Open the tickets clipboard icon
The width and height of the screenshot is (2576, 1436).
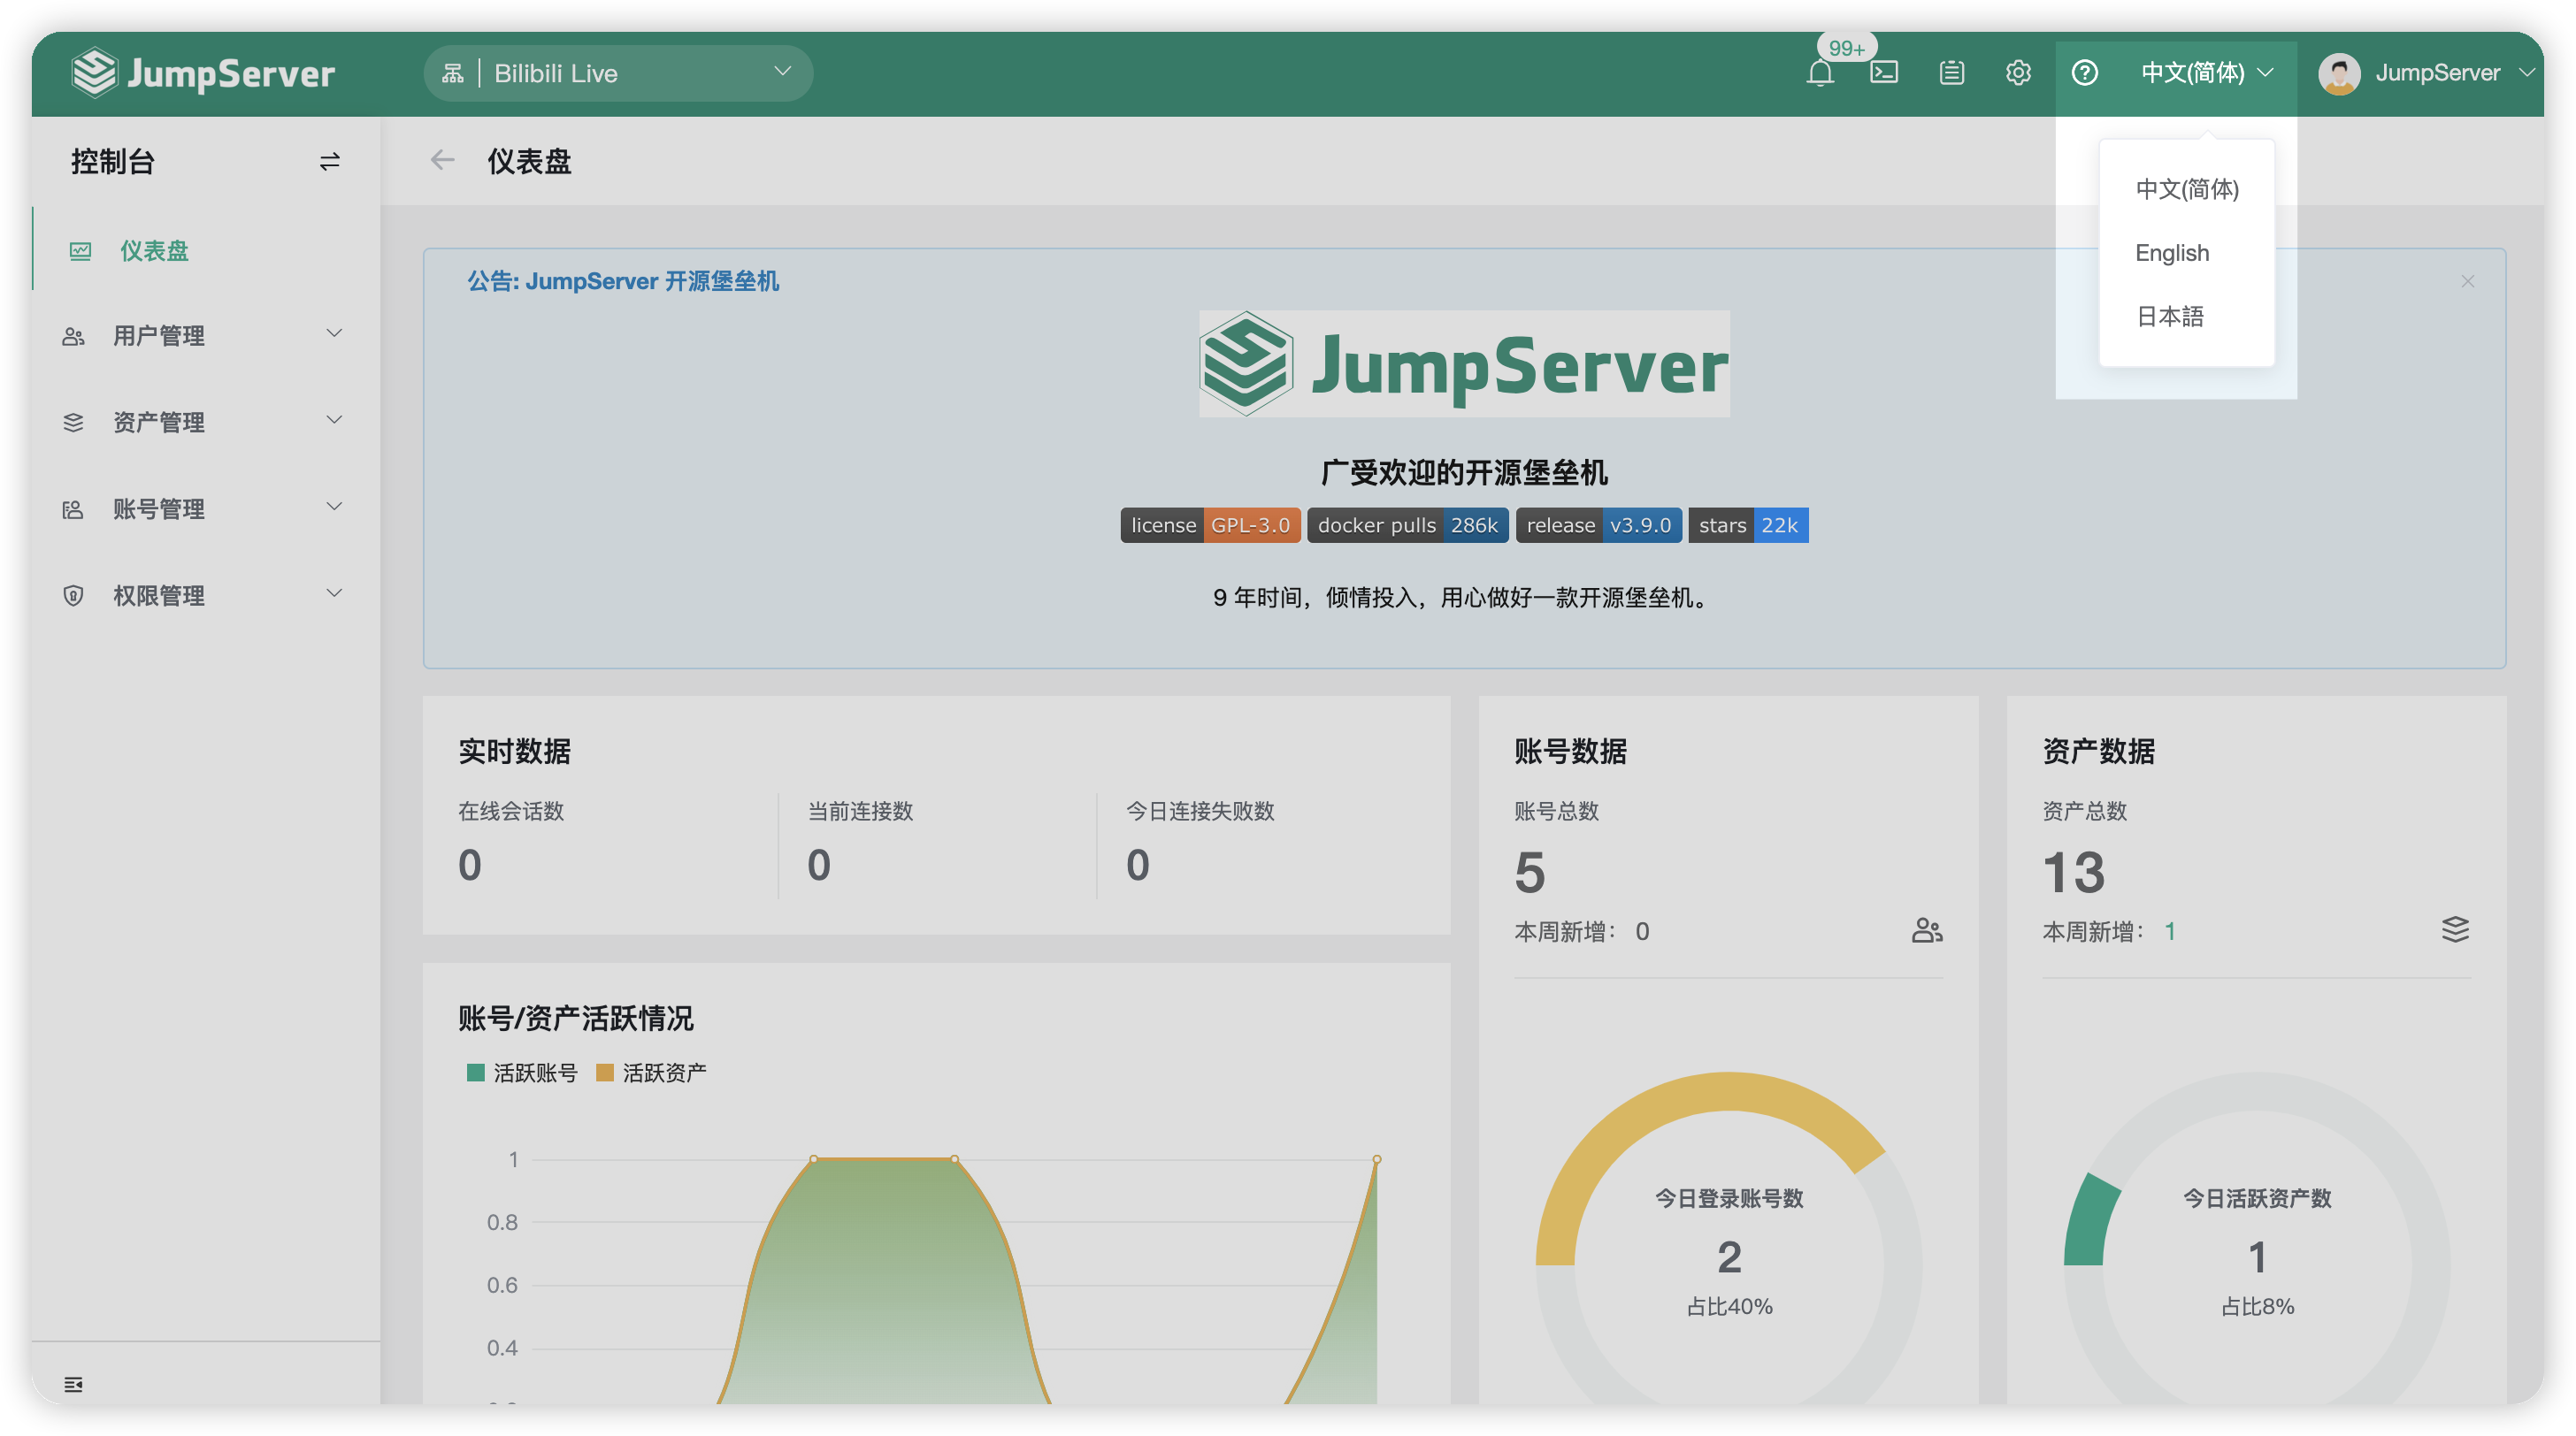[x=1951, y=73]
